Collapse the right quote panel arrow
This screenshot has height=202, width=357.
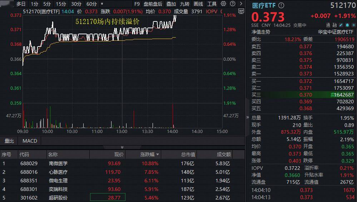click(248, 117)
